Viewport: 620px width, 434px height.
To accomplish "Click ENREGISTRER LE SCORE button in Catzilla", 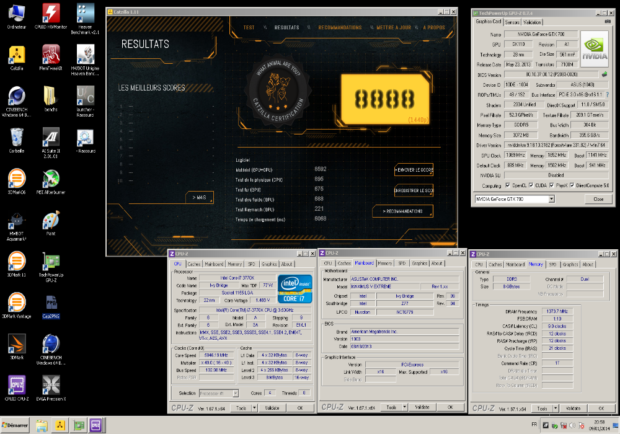I will tap(414, 190).
